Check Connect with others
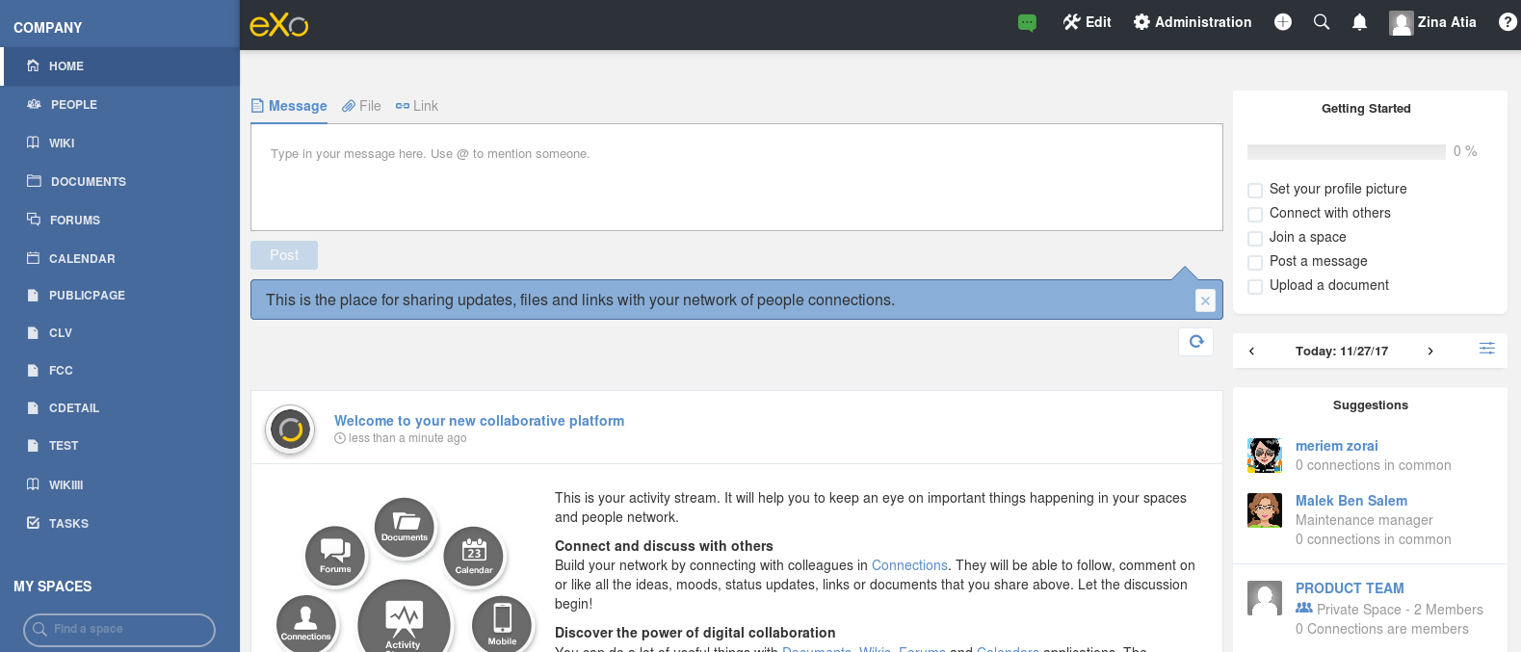 coord(1255,214)
